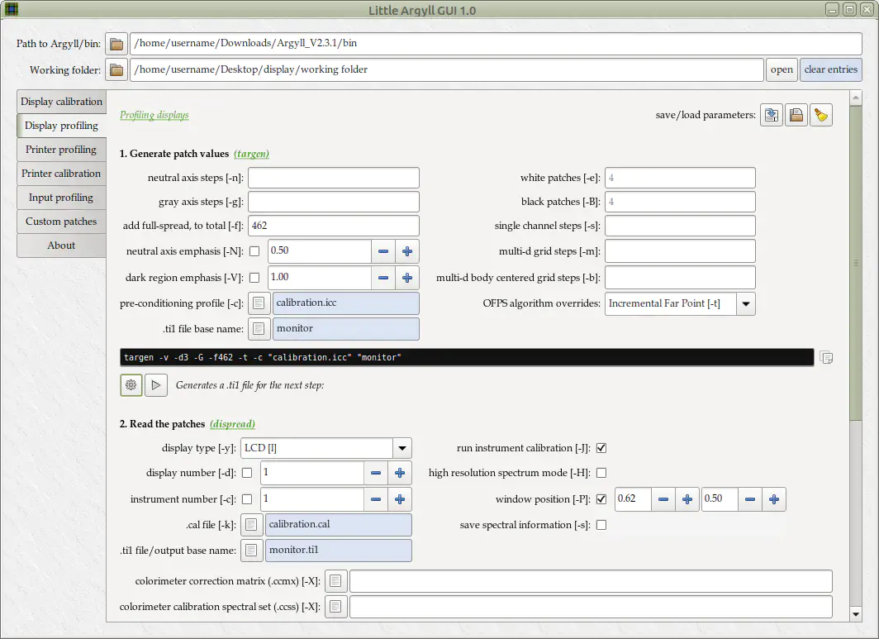Increase dark region emphasis value
The height and width of the screenshot is (639, 879).
407,278
